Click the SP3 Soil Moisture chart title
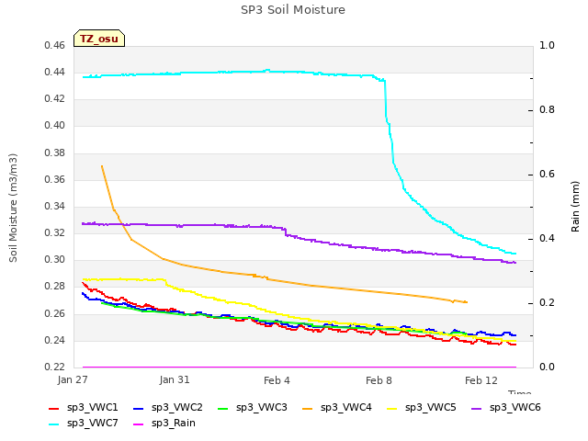This screenshot has width=588, height=441. pyautogui.click(x=293, y=10)
